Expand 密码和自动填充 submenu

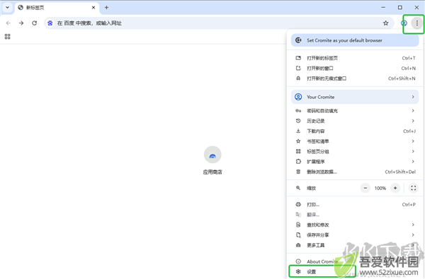tap(355, 111)
